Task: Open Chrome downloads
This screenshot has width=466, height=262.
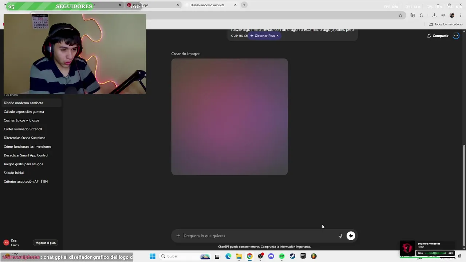Action: pyautogui.click(x=434, y=15)
